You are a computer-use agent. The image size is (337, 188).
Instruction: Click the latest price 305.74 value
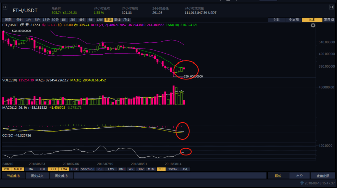pos(57,13)
